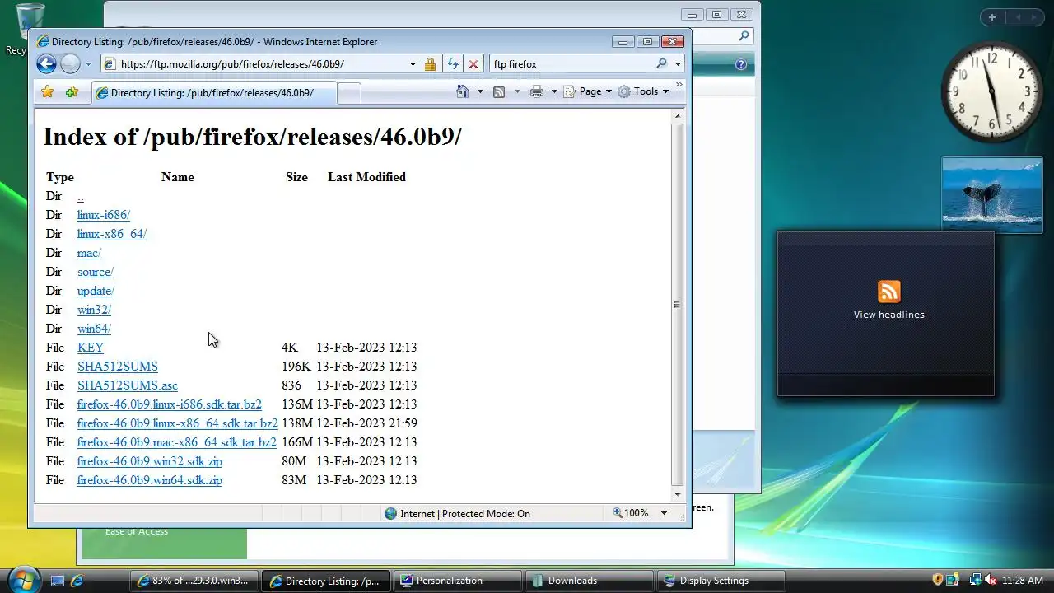The width and height of the screenshot is (1054, 593).
Task: Click the security shield tray icon
Action: click(937, 581)
